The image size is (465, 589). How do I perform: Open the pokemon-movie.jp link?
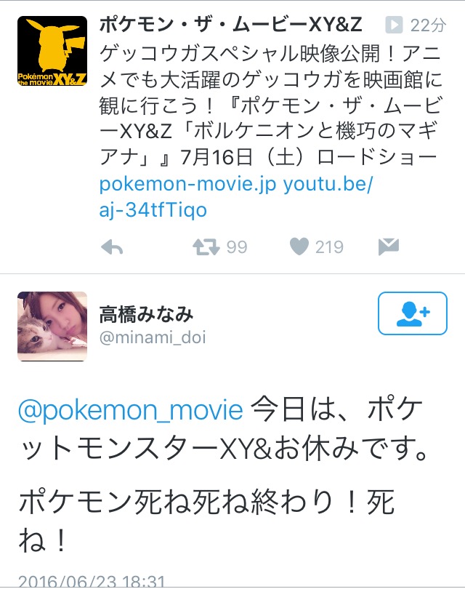(187, 184)
